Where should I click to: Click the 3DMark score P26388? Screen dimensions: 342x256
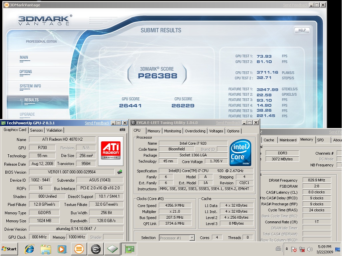coord(157,76)
